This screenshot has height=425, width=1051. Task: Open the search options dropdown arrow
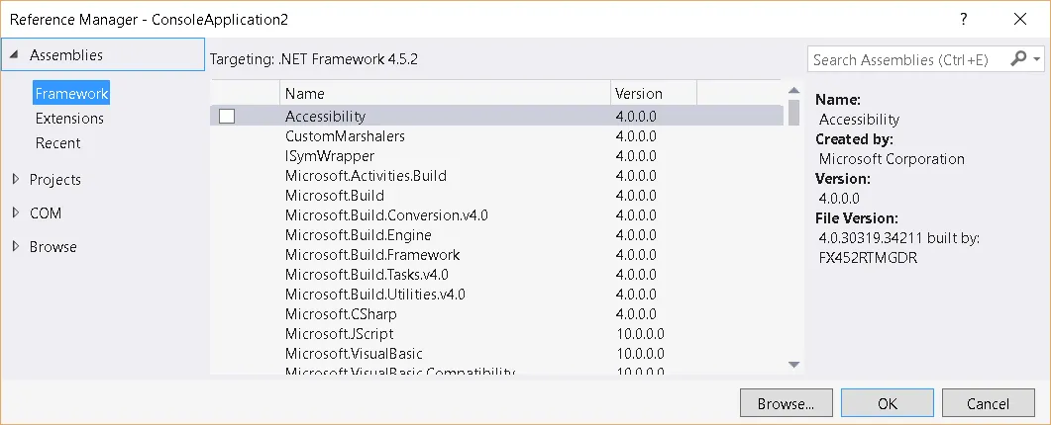tap(1037, 59)
